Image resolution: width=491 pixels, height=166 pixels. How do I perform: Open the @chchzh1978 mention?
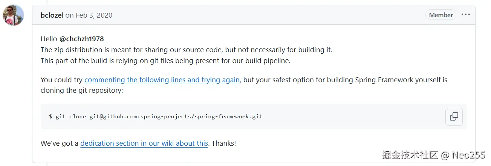tap(81, 39)
